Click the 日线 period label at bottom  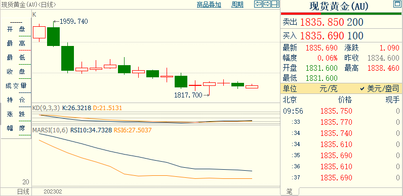[x=23, y=191]
